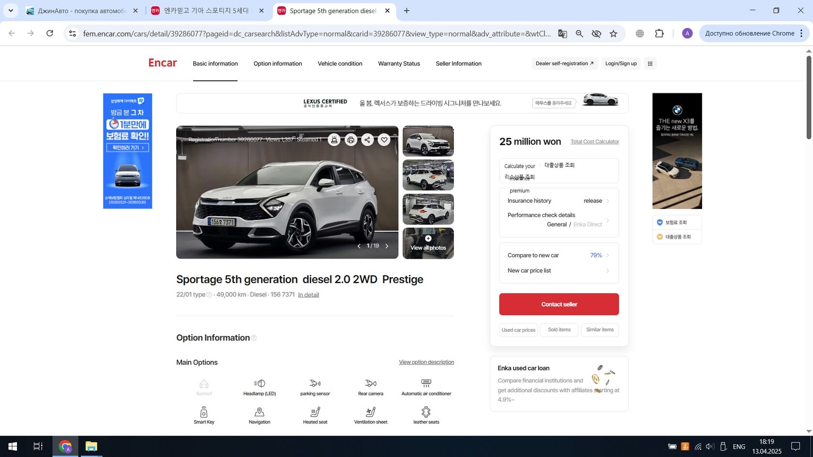The width and height of the screenshot is (813, 457).
Task: Open notification center icon in taskbar
Action: point(796,446)
